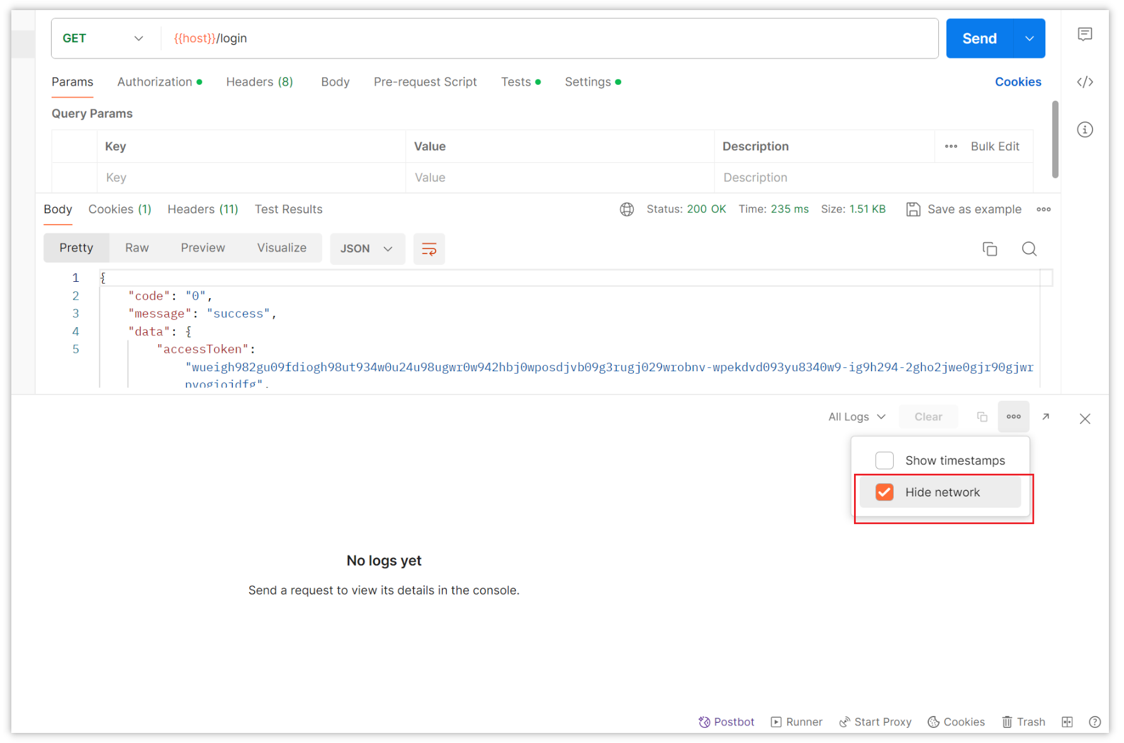Open Postbot assistant
This screenshot has width=1124, height=743.
coord(726,722)
